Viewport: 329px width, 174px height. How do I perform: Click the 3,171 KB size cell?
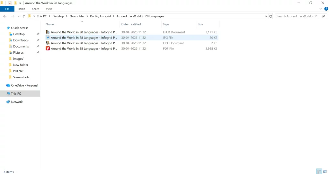coord(211,32)
